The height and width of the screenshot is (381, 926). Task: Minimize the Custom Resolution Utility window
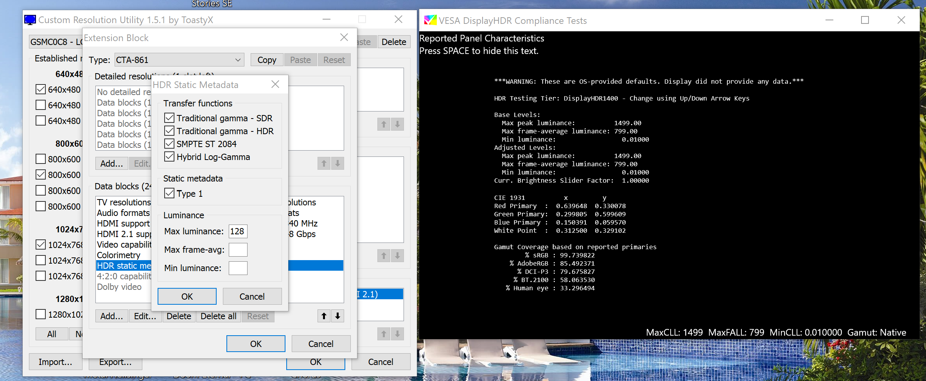point(327,19)
